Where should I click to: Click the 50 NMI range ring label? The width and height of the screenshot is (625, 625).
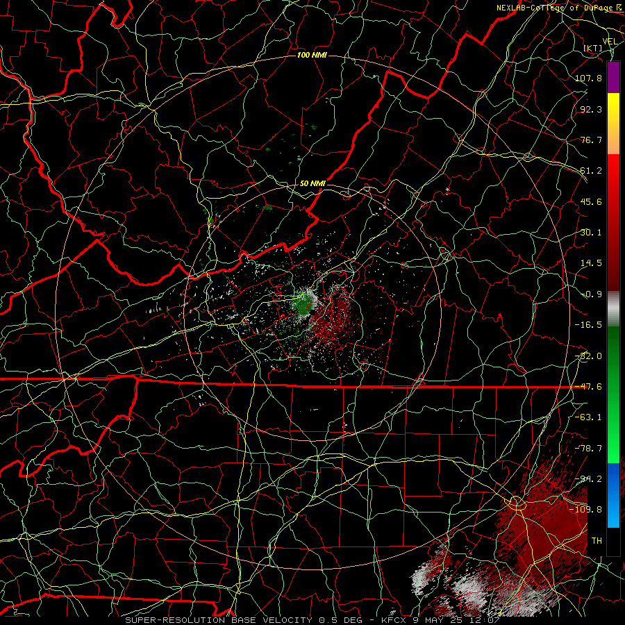click(312, 183)
